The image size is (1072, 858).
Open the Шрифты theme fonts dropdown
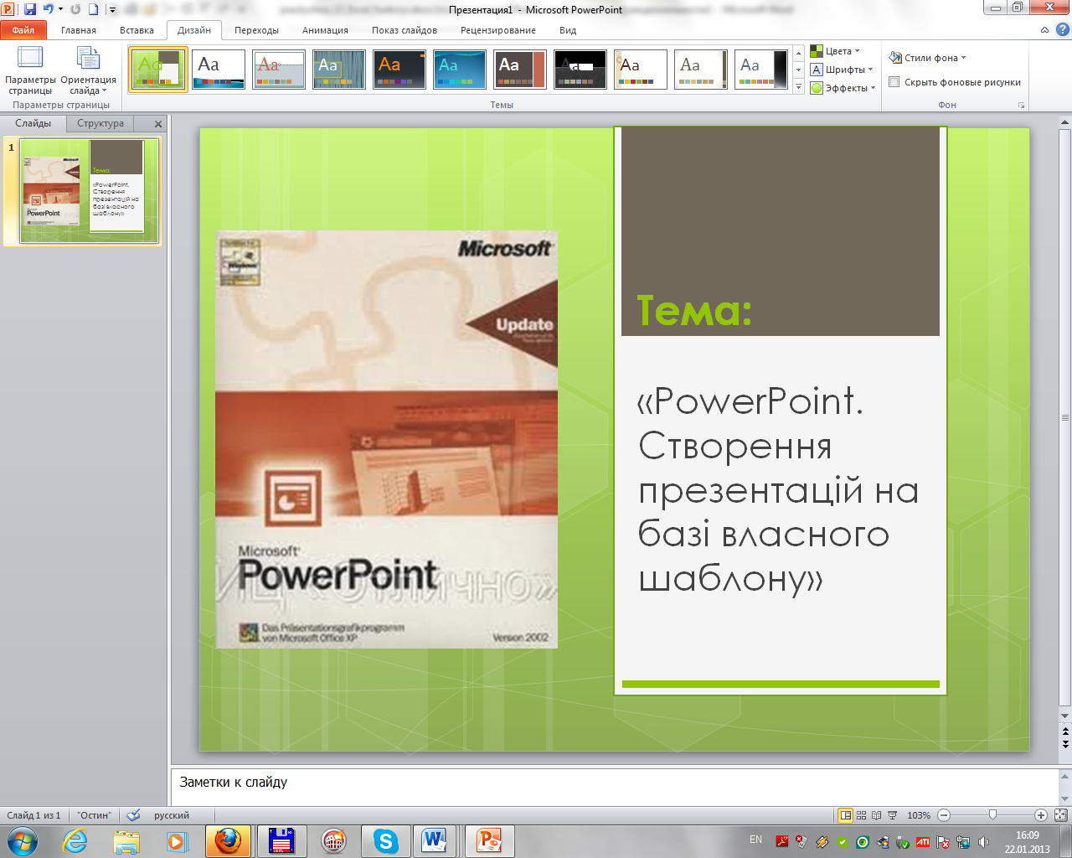[842, 70]
